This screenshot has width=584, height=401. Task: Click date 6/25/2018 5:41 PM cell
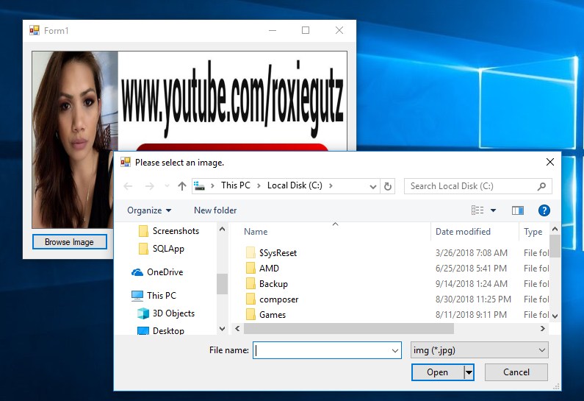[x=471, y=269]
